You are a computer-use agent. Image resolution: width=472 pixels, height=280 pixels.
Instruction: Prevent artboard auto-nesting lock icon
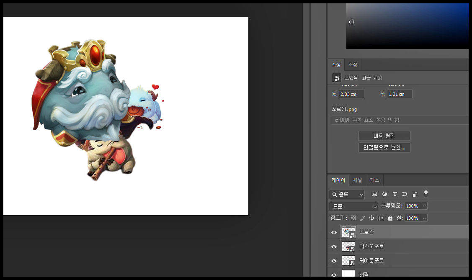[381, 218]
